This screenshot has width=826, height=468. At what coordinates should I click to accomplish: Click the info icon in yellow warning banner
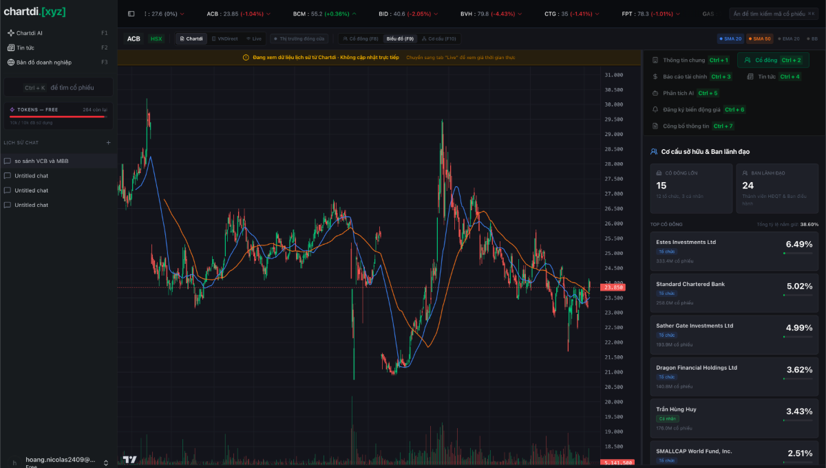coord(246,58)
